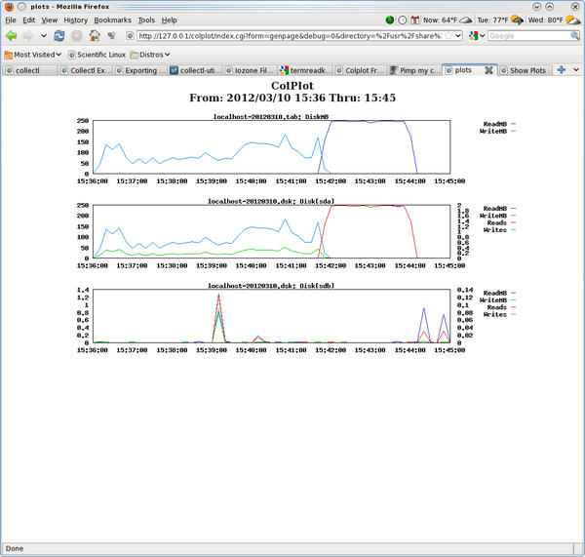The image size is (585, 557).
Task: Open the search engine selector dropdown
Action: (x=477, y=36)
